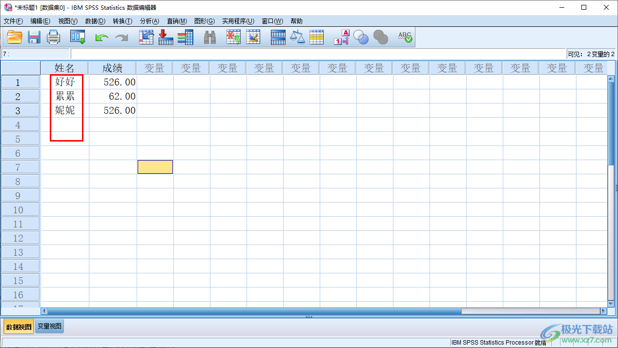Image resolution: width=618 pixels, height=348 pixels.
Task: Select row header 16
Action: [x=21, y=294]
